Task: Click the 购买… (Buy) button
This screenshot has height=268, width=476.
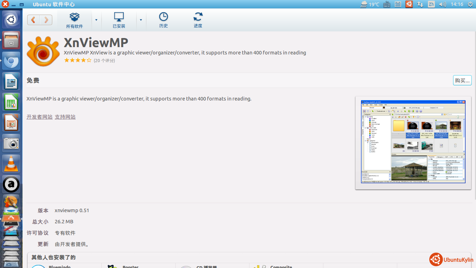Action: tap(462, 80)
